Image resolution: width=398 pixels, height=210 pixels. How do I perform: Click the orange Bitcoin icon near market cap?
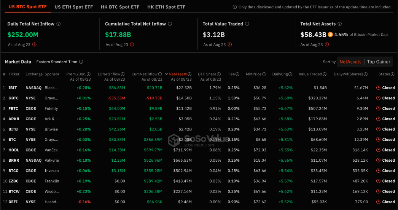tap(330, 34)
